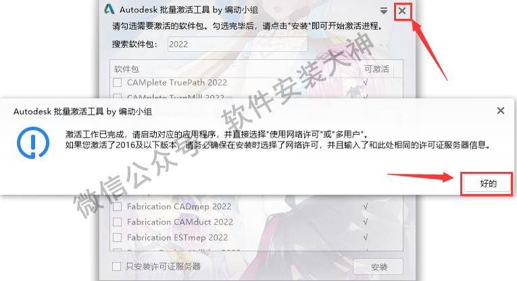Select the Fabrication ESTmep 2022 checkbox

[118, 237]
